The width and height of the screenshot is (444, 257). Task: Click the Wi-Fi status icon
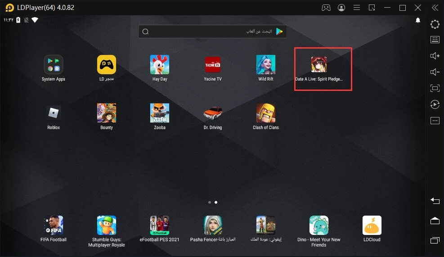35,20
